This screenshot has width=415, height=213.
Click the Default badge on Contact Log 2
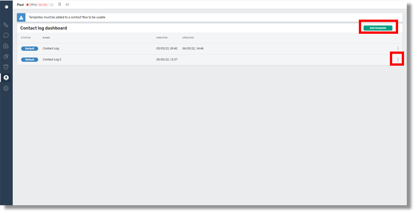click(x=29, y=59)
